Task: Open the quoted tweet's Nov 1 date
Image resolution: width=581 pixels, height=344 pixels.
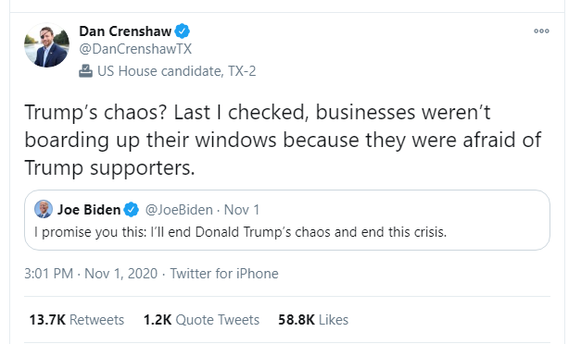Action: [242, 210]
